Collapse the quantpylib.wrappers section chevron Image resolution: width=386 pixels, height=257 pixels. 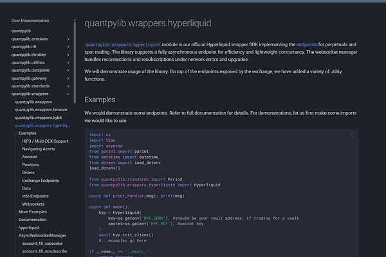pyautogui.click(x=68, y=94)
